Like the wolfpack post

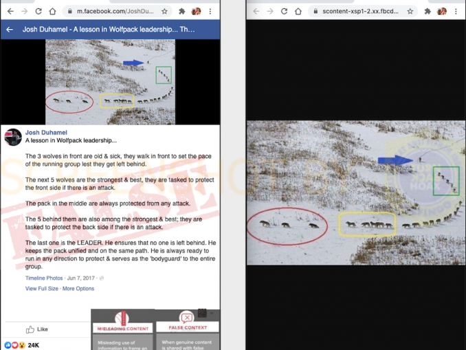point(37,329)
